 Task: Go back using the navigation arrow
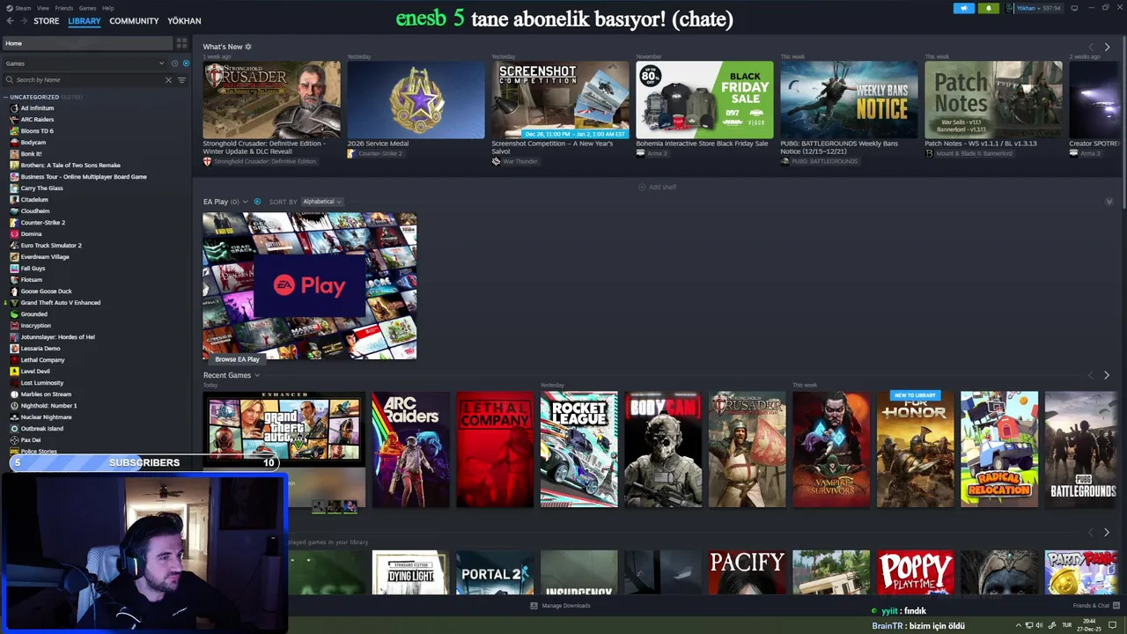pyautogui.click(x=10, y=21)
